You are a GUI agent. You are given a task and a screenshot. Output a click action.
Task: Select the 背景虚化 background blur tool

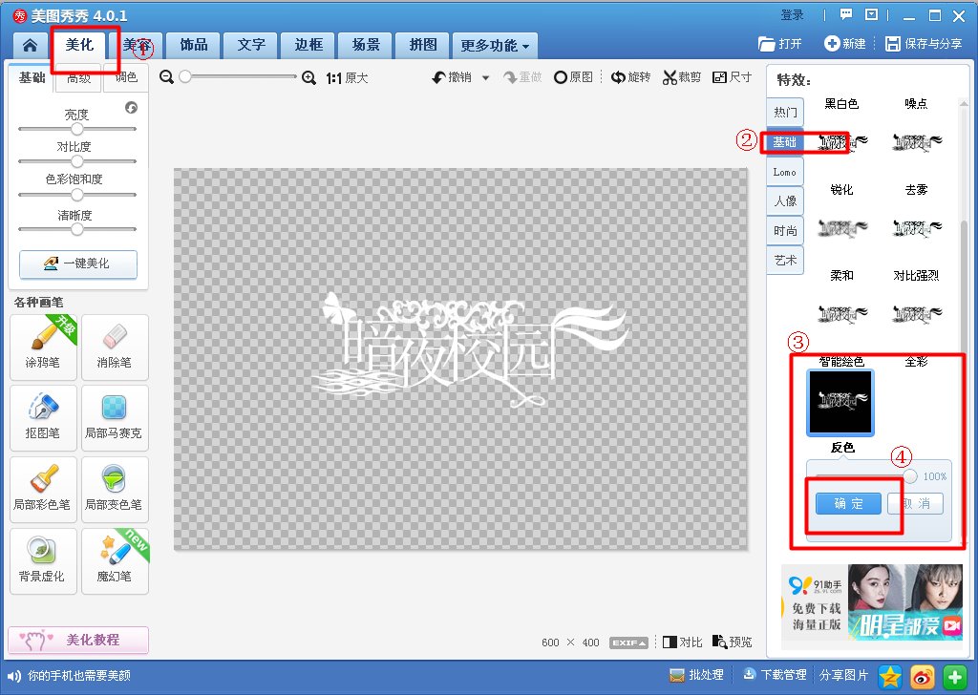[43, 560]
